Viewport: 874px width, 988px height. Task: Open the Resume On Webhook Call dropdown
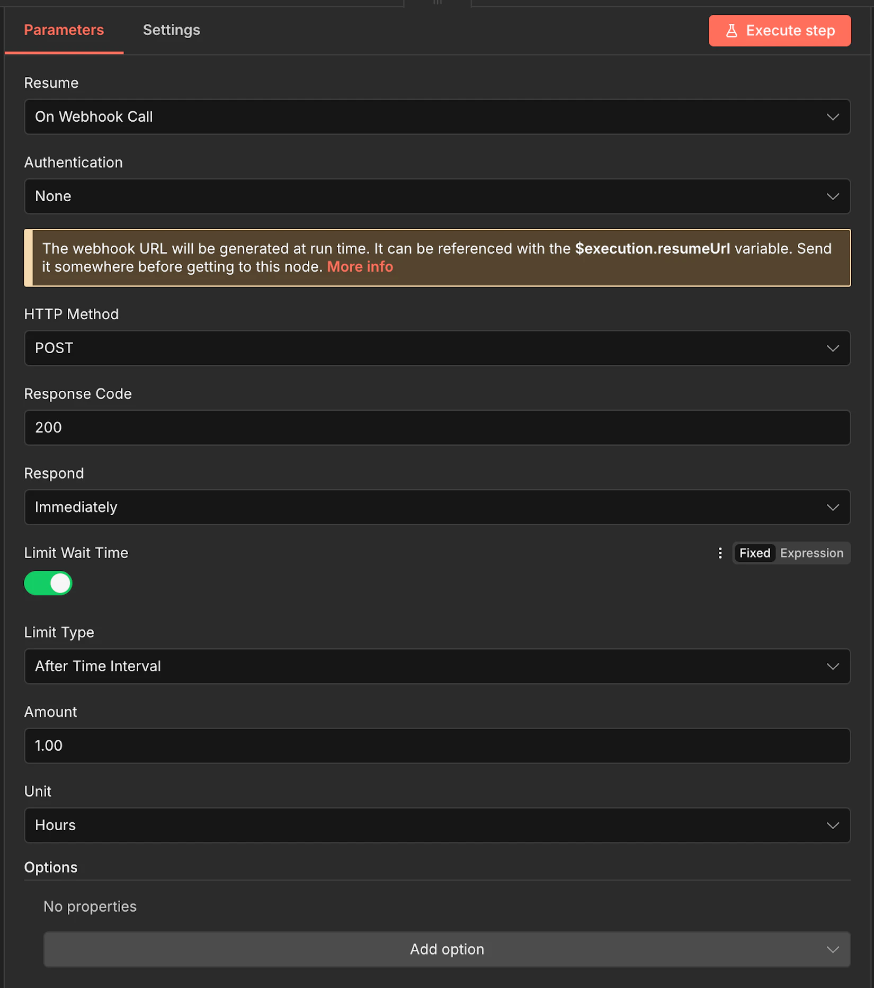click(x=436, y=117)
